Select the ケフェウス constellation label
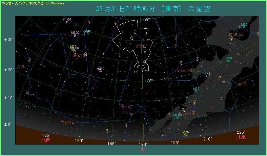This screenshot has width=267, height=156. (x=185, y=71)
